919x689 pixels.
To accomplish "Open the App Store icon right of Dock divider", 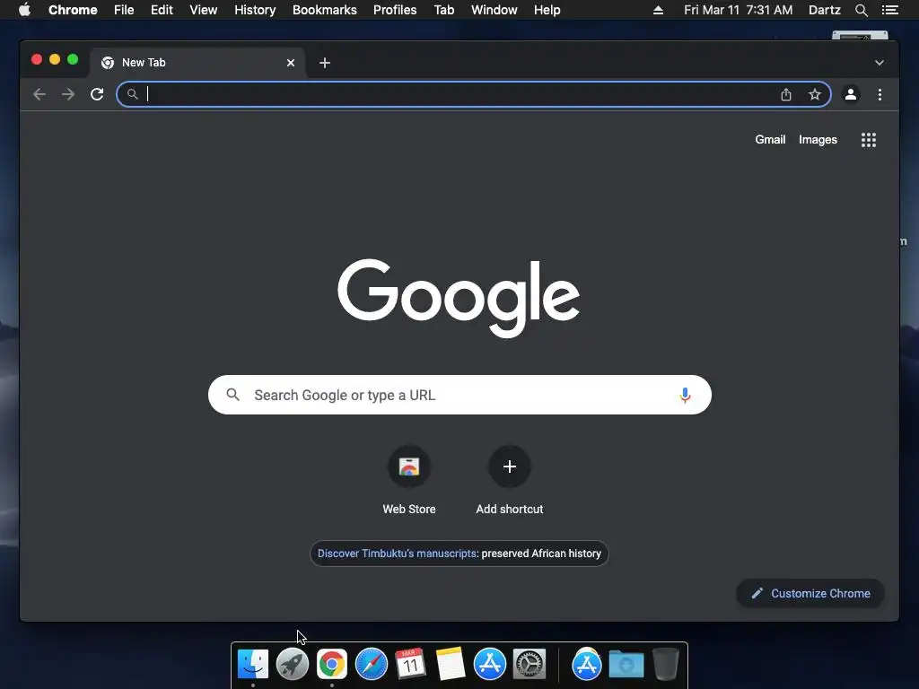I will pos(587,665).
